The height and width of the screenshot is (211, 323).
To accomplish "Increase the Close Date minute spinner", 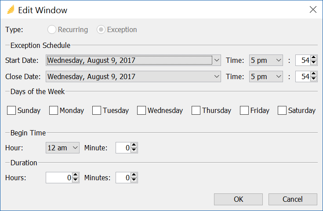I will [313, 74].
